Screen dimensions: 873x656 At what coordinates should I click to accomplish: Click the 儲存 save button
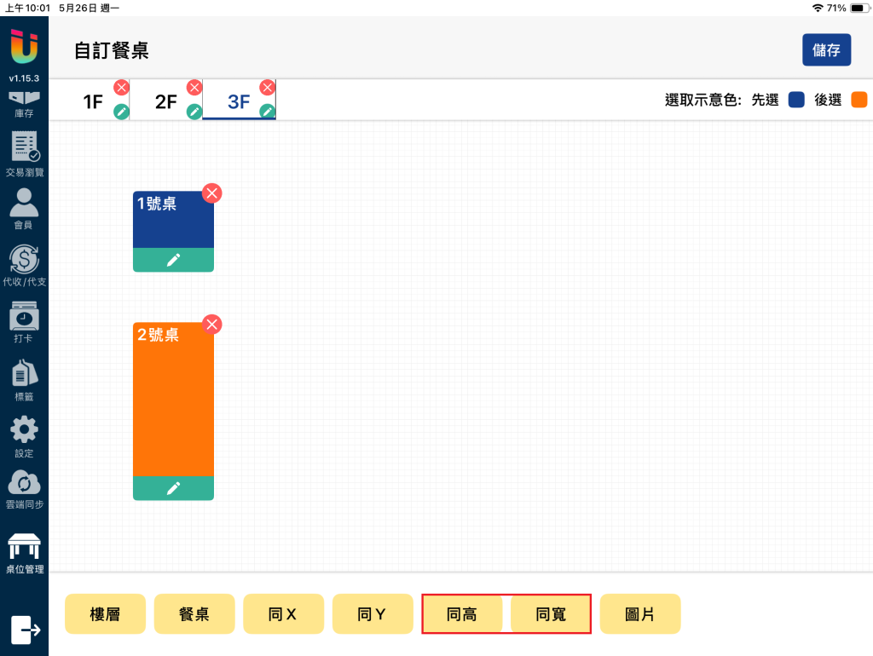click(x=826, y=50)
